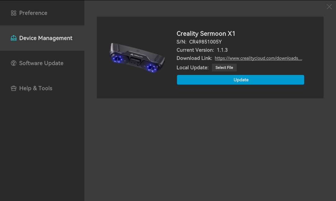336x201 pixels.
Task: Click the Download Link label
Action: coord(194,58)
